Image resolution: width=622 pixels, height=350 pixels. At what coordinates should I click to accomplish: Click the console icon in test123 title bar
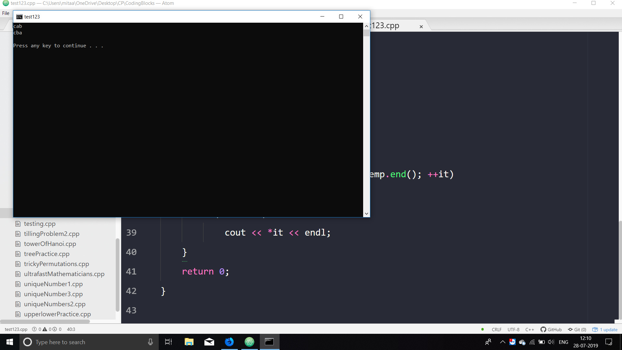(x=19, y=17)
